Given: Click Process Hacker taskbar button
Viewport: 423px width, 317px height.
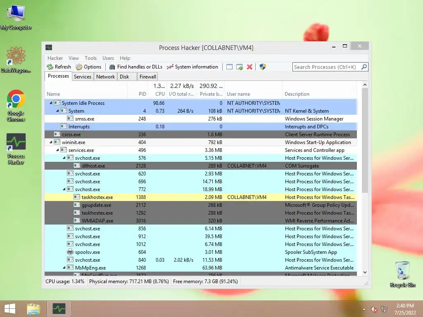Looking at the screenshot, I should [59, 309].
